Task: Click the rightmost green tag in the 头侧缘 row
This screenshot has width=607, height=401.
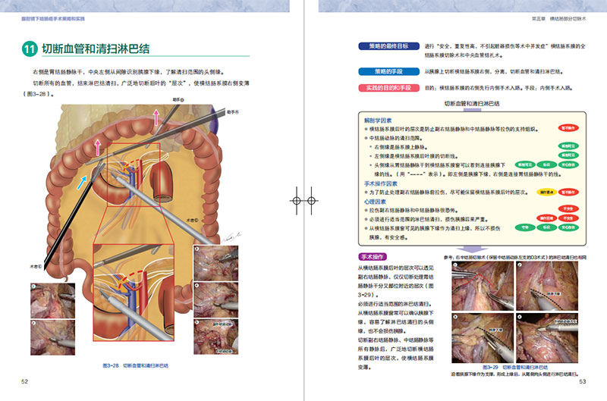Action: click(x=568, y=164)
